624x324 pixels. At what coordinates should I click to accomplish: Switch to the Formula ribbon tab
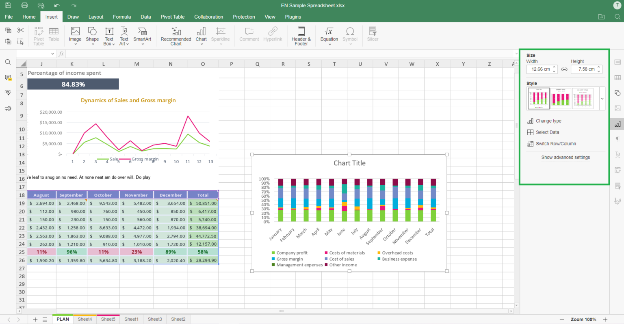click(x=122, y=17)
